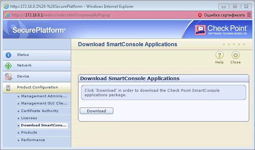Click the Close label under power icon

(x=235, y=62)
